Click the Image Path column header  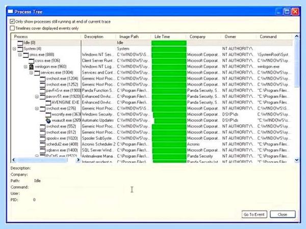[x=134, y=37]
